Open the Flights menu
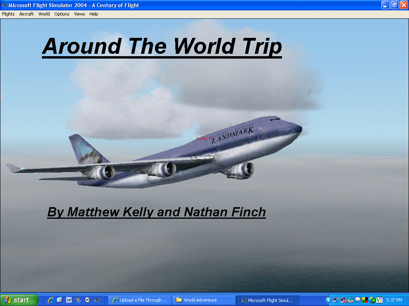The width and height of the screenshot is (409, 306). click(8, 14)
